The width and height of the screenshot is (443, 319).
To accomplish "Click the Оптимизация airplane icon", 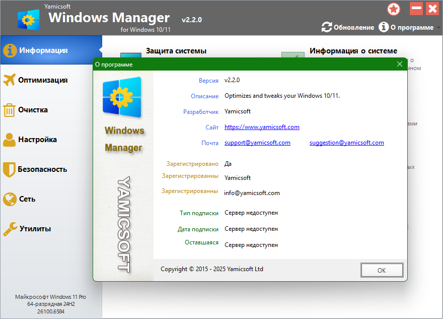I will pyautogui.click(x=10, y=80).
